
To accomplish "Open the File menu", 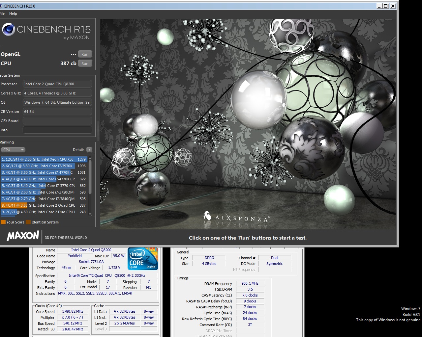I will coord(2,13).
